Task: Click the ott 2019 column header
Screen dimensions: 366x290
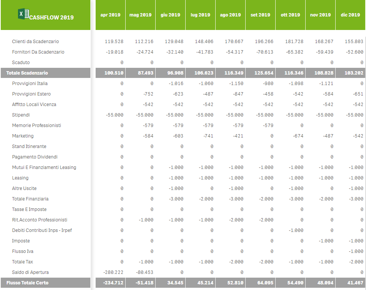Action: pyautogui.click(x=290, y=15)
